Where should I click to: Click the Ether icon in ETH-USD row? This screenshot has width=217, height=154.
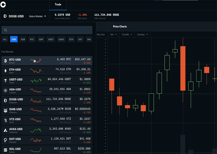5,71
